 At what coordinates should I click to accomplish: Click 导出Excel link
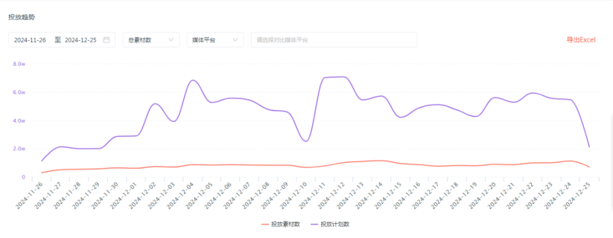pyautogui.click(x=581, y=39)
